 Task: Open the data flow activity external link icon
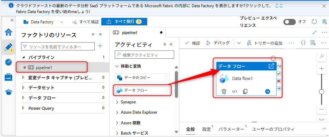pos(271,66)
